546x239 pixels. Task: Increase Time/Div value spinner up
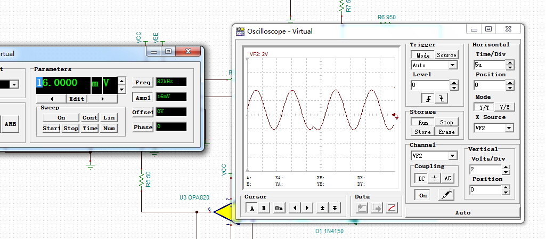pyautogui.click(x=510, y=63)
